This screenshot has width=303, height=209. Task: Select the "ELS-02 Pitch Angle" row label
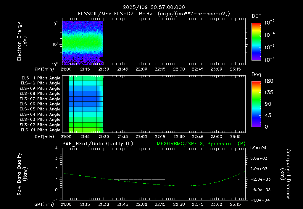point(40,125)
